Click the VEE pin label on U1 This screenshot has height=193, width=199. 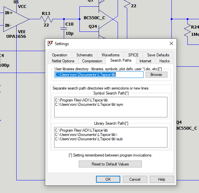coord(22,32)
